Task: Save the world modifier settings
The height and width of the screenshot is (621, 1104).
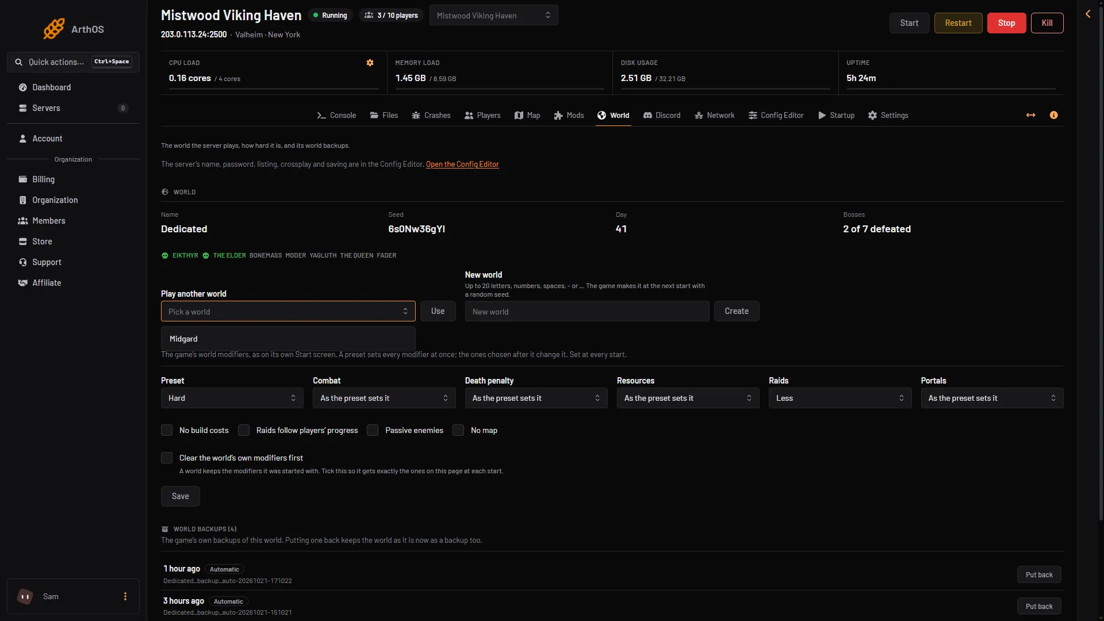Action: coord(181,496)
